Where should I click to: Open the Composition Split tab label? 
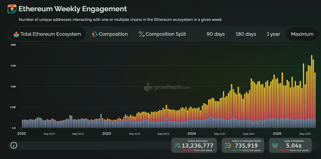coord(166,34)
